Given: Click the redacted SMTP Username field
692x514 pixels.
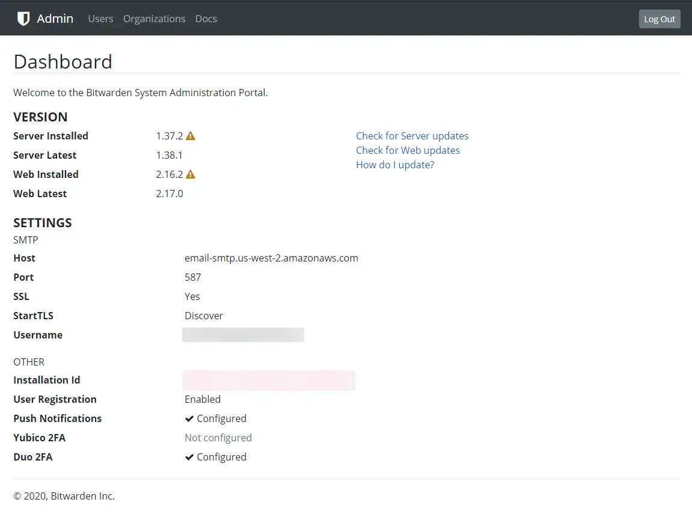Looking at the screenshot, I should [x=243, y=334].
